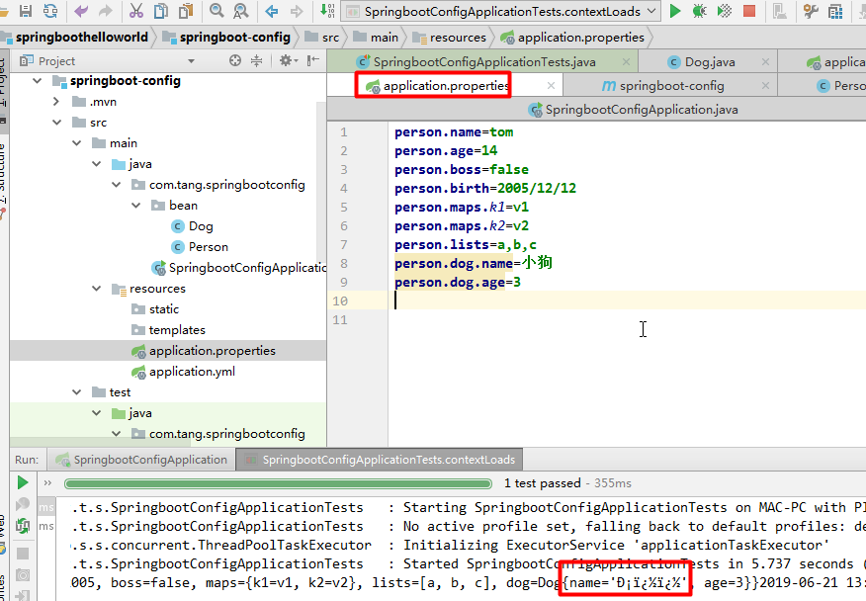This screenshot has height=601, width=866.
Task: Collapse the main folder
Action: coord(77,143)
